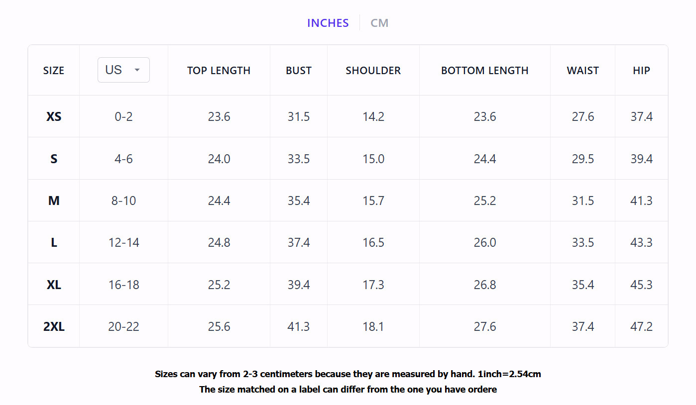Screen dimensions: 696x405
Task: Click the L row hip value 43.3
Action: (641, 242)
